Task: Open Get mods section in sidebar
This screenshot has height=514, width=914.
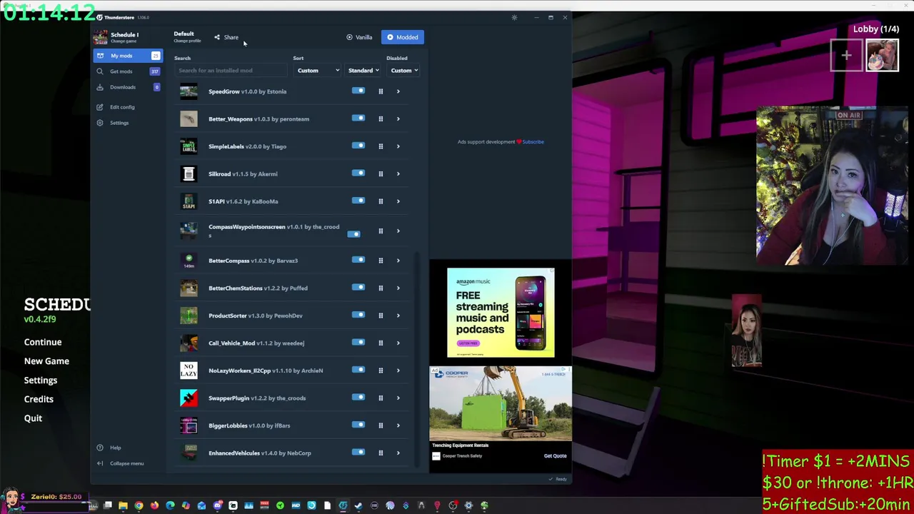Action: [x=127, y=71]
